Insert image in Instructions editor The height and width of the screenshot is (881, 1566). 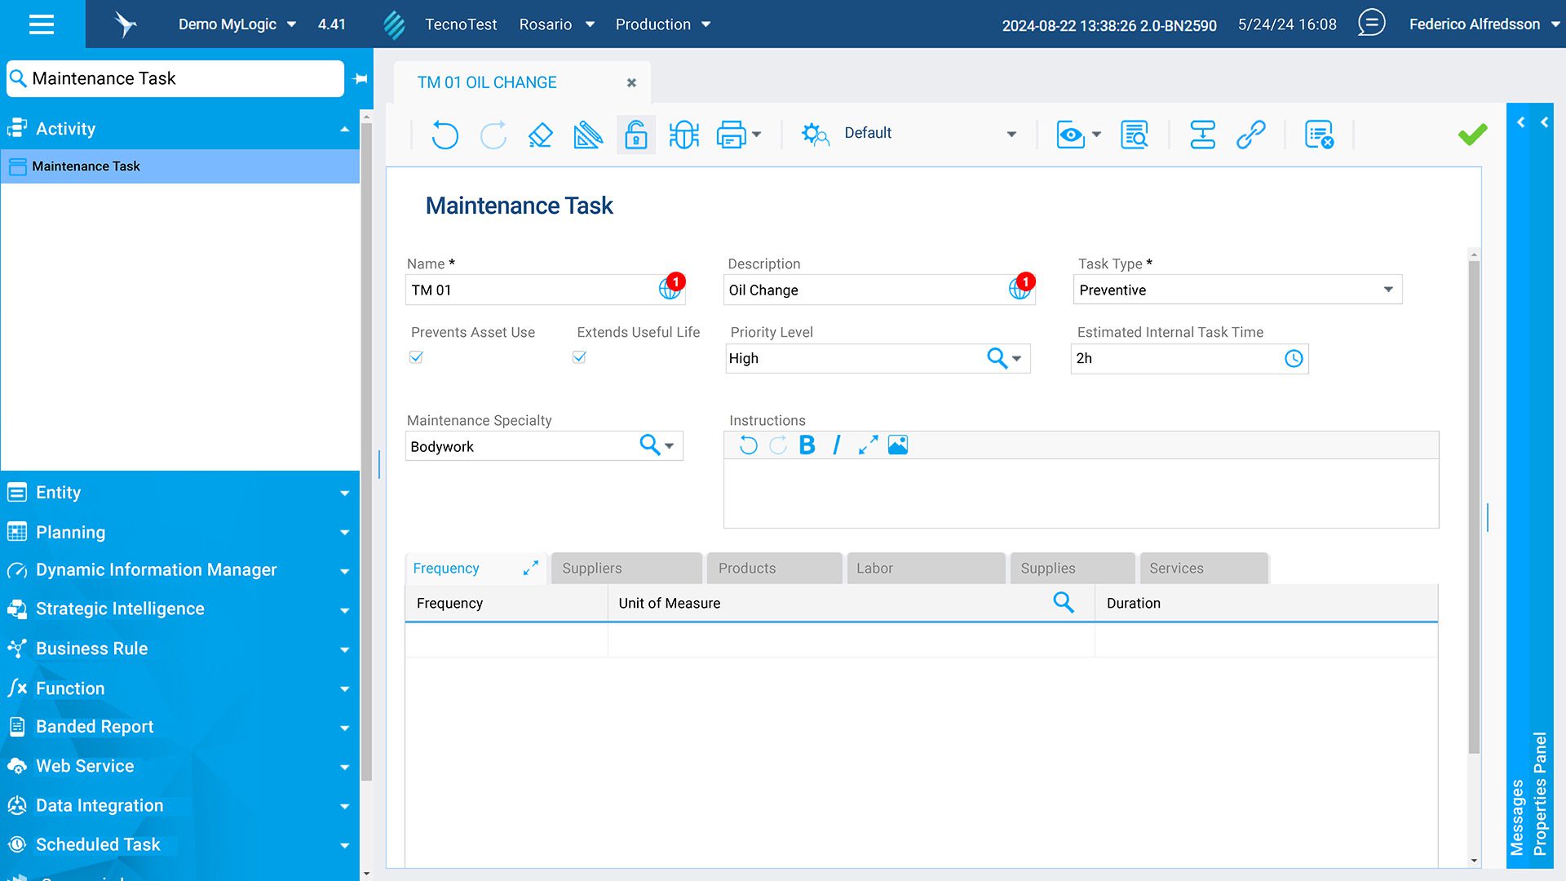(897, 445)
